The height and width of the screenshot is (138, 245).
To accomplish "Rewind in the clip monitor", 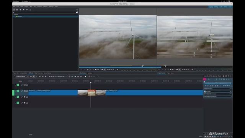I will click(96, 70).
